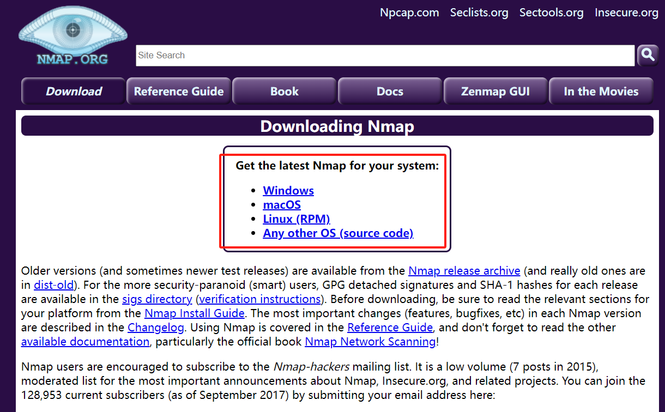
Task: Open the Zenmap GUI nav tab
Action: [x=495, y=91]
